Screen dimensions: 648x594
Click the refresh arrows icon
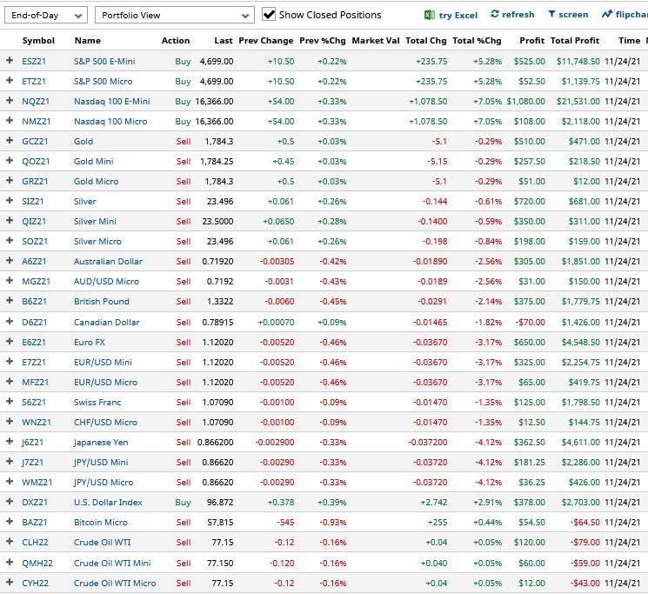pyautogui.click(x=496, y=15)
